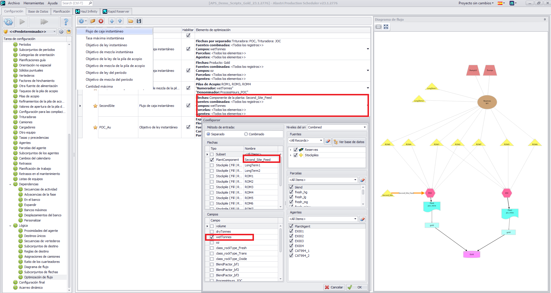Click fit-to-screen icon in Diagrama de flujo
The width and height of the screenshot is (551, 293).
click(x=386, y=27)
